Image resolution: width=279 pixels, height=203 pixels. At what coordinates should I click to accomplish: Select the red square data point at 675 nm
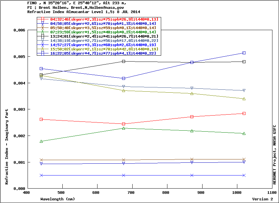point(124,124)
